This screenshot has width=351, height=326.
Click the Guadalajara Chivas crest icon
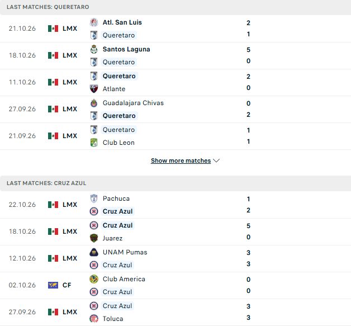coord(94,103)
